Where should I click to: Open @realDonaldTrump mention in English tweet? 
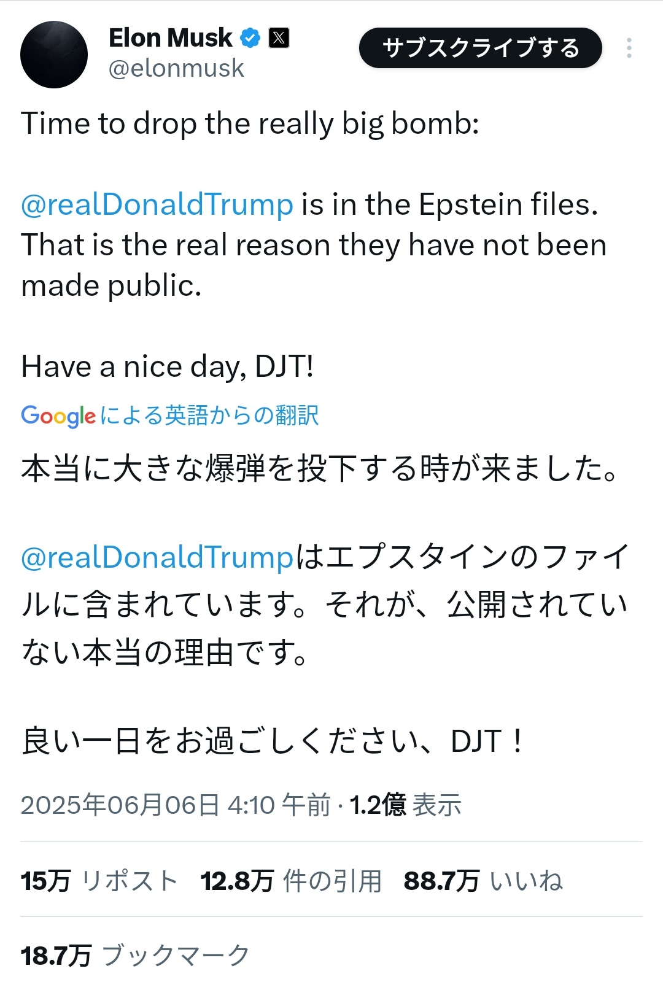[x=157, y=204]
